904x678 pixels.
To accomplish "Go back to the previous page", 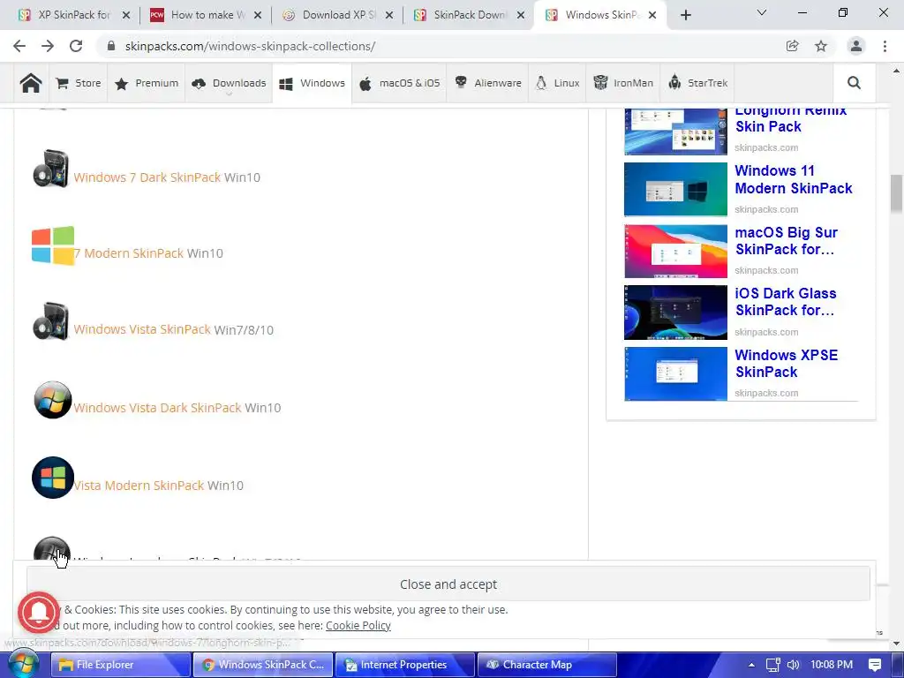I will [19, 46].
